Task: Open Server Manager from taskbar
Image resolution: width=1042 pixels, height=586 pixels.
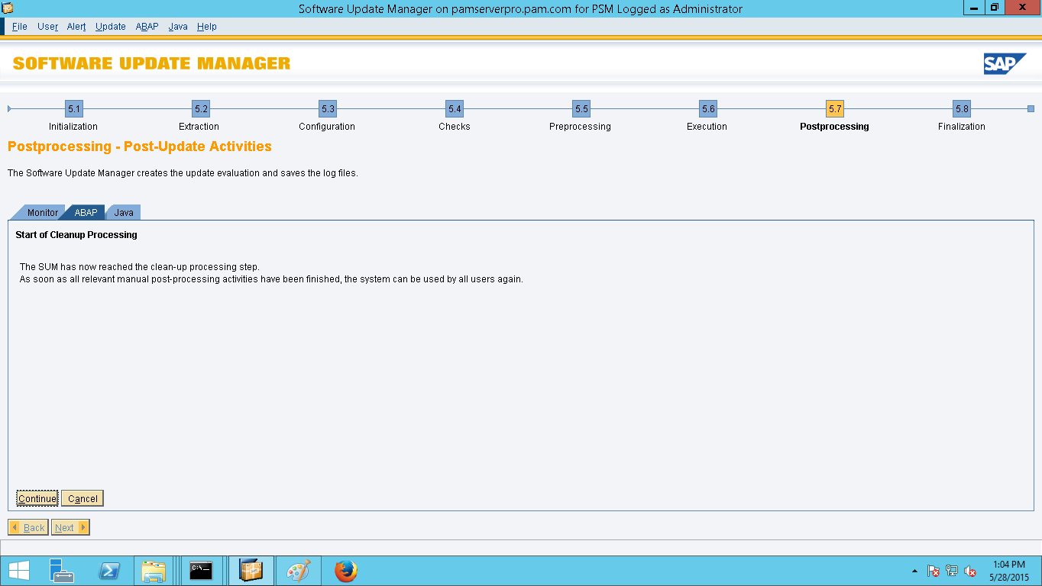Action: tap(62, 571)
